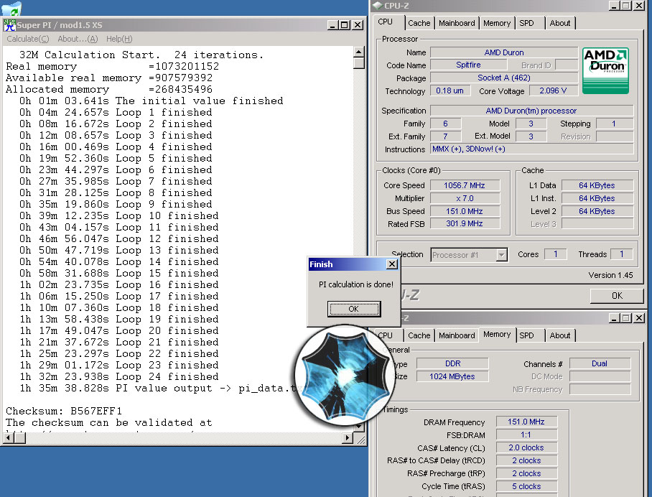652x497 pixels.
Task: Click the Socket A (462) package value
Action: (x=504, y=78)
